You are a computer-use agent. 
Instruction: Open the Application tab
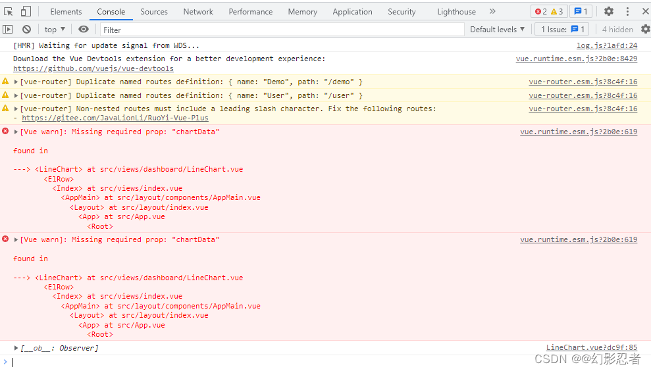352,12
